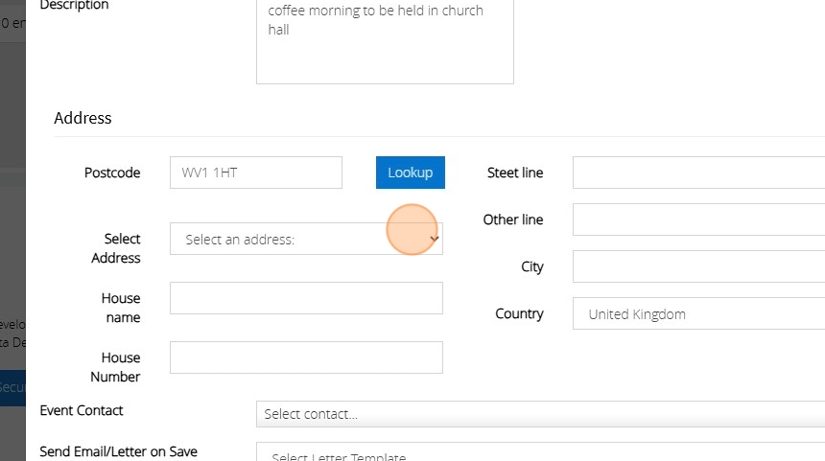Image resolution: width=825 pixels, height=461 pixels.
Task: Open the Select an address dropdown
Action: point(306,239)
